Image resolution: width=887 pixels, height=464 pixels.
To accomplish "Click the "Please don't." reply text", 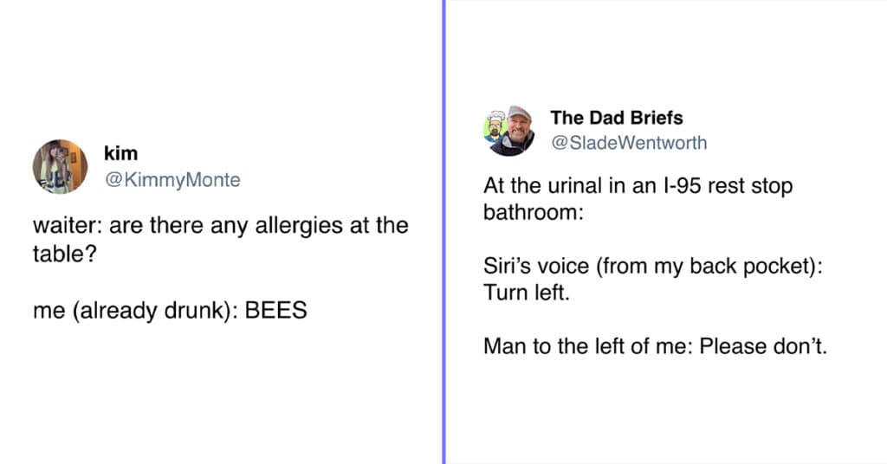I will (x=763, y=346).
